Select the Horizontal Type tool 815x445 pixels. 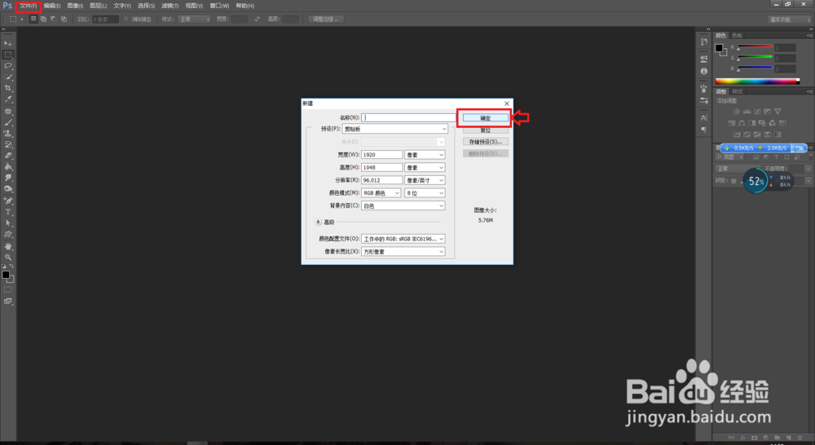point(8,212)
